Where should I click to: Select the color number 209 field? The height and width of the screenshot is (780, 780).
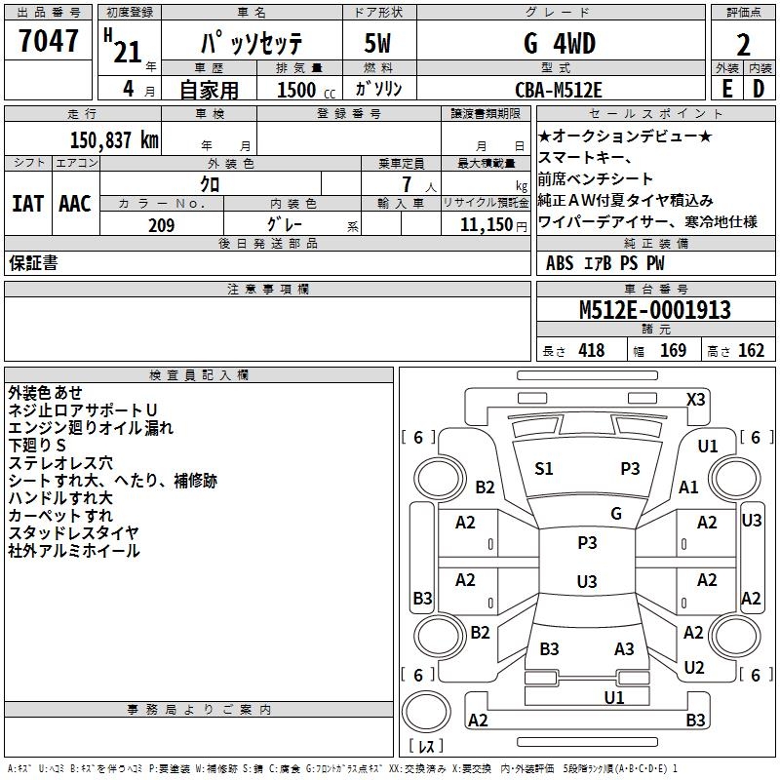(162, 225)
